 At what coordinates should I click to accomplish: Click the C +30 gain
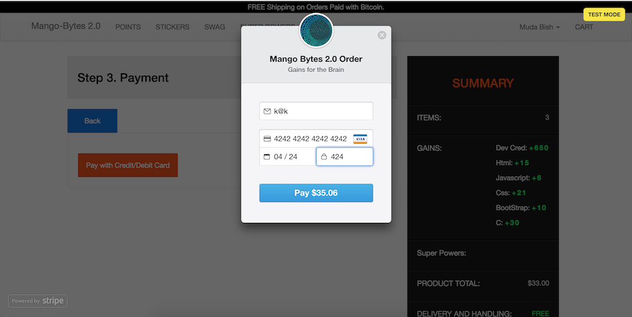[507, 223]
